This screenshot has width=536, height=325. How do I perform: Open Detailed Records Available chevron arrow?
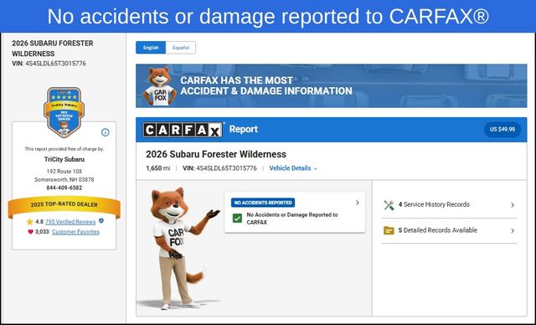(x=513, y=230)
